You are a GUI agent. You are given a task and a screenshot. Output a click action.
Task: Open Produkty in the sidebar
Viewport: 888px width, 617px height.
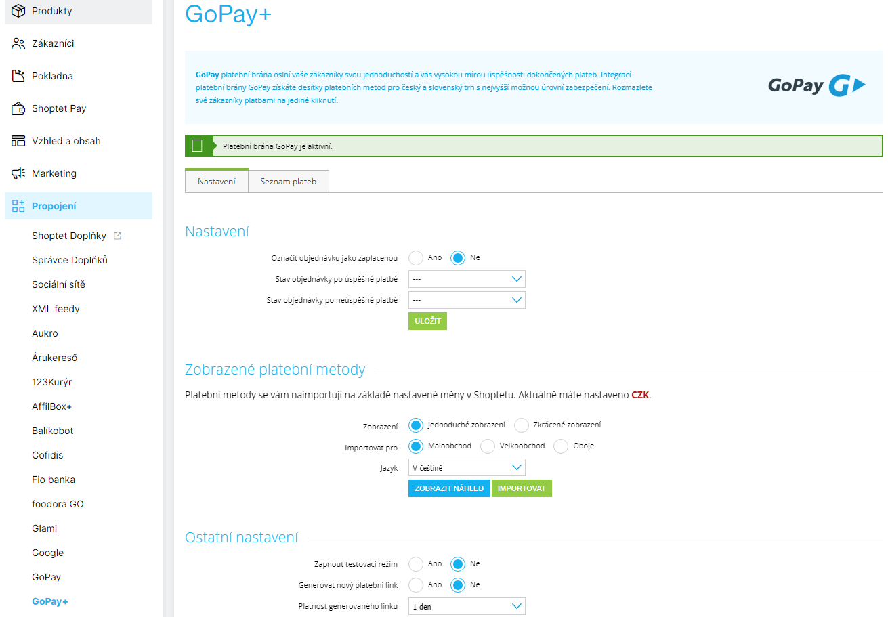[x=79, y=11]
